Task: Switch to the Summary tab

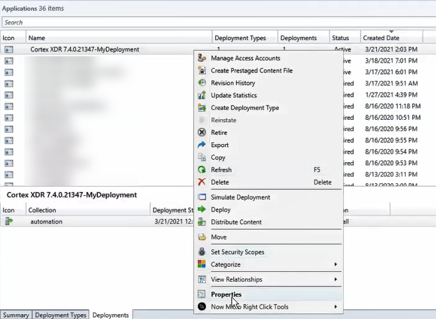Action: 16,315
